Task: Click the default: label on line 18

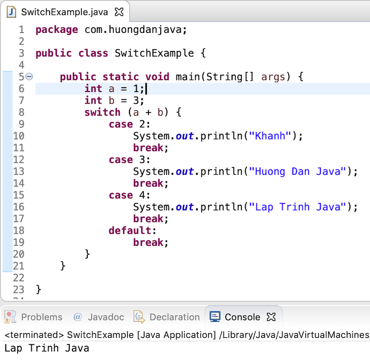Action: point(132,230)
